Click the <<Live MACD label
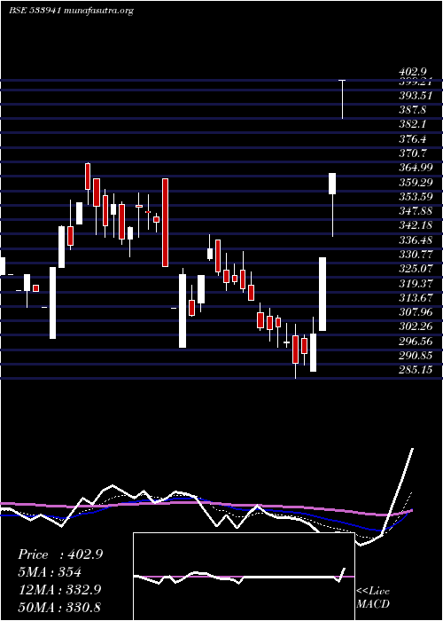The height and width of the screenshot is (621, 443). pyautogui.click(x=373, y=598)
